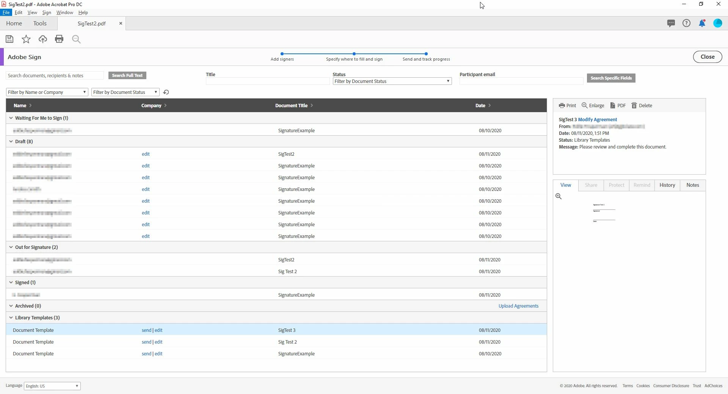This screenshot has width=728, height=394.
Task: Collapse the Out for Signature group
Action: pyautogui.click(x=11, y=247)
